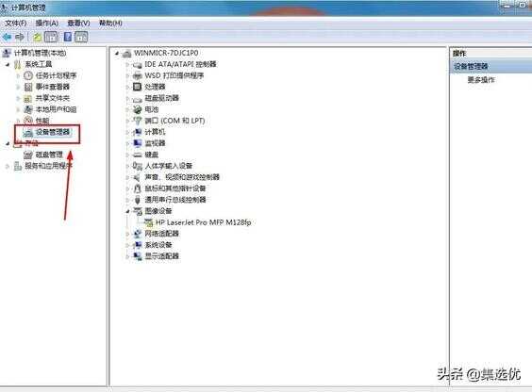Collapse the 图像设备 category
The image size is (532, 392).
coord(128,211)
